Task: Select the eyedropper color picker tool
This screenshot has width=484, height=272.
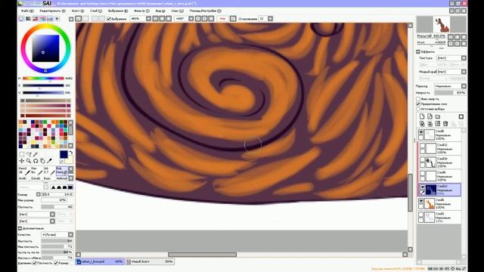Action: click(49, 161)
